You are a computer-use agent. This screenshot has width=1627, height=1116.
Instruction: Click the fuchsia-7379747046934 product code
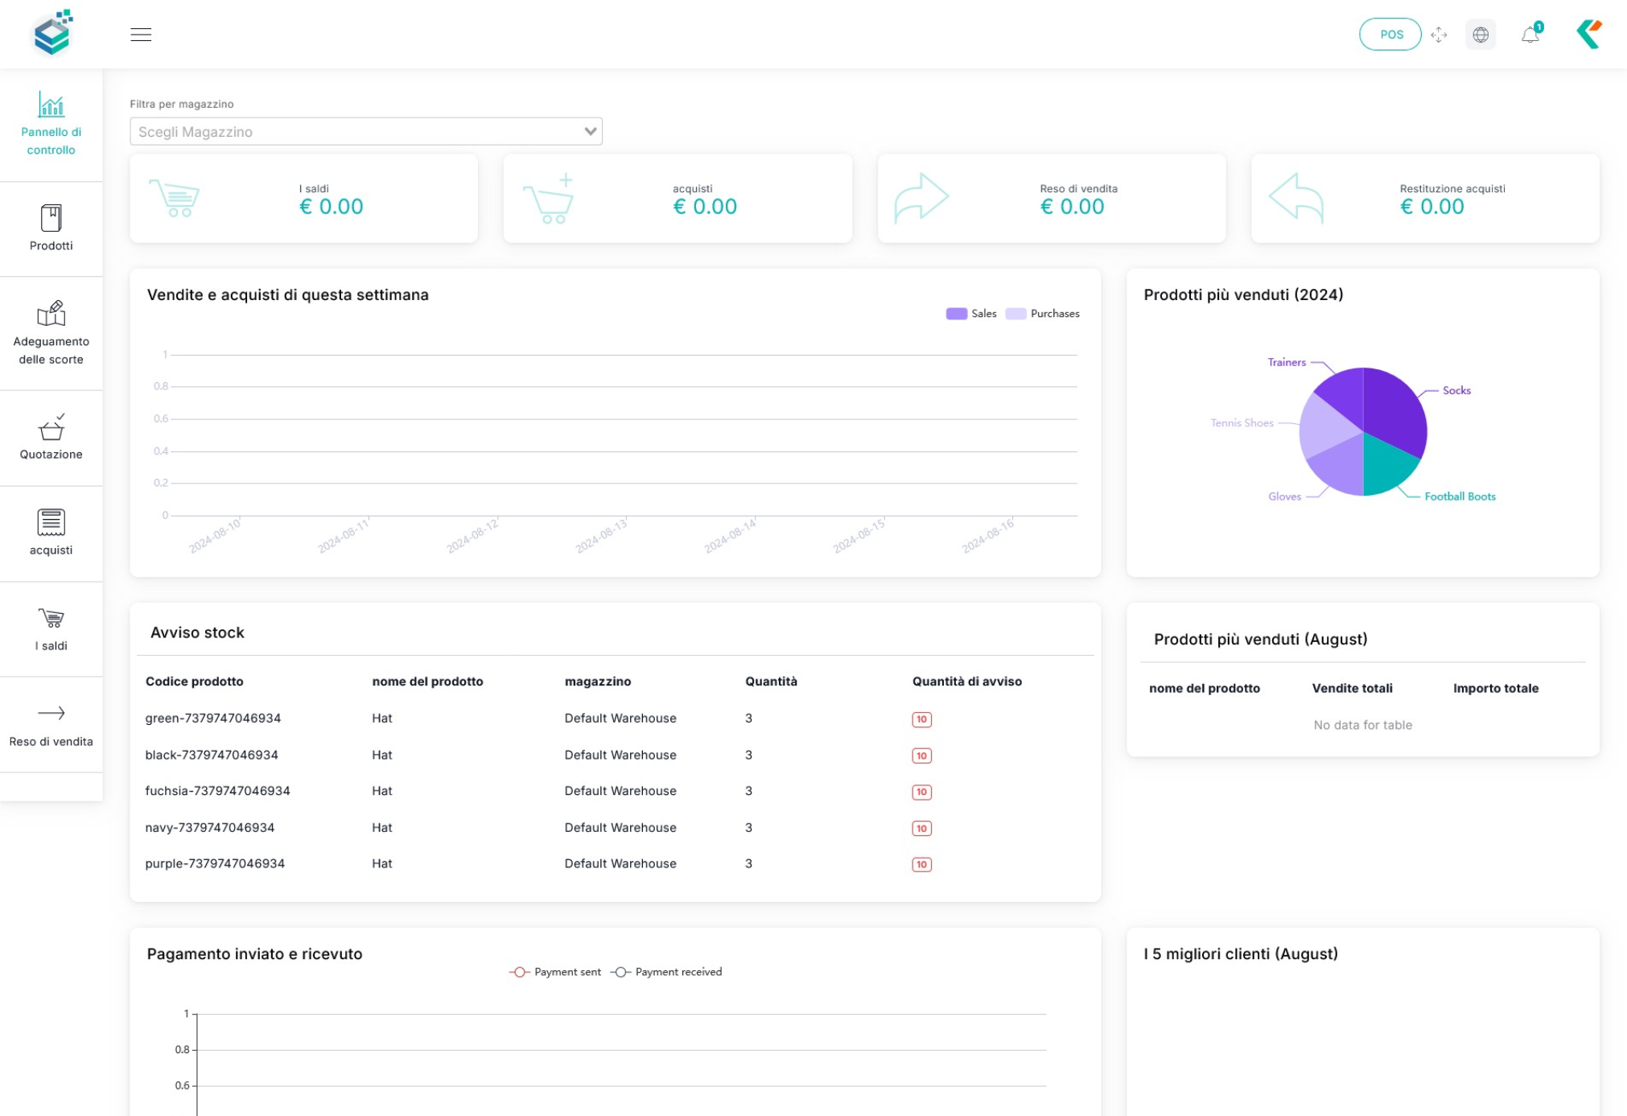217,791
